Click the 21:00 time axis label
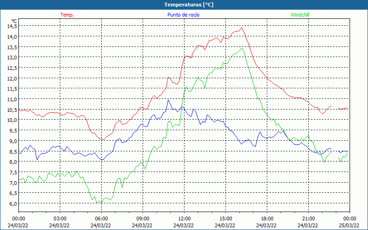 [308, 219]
